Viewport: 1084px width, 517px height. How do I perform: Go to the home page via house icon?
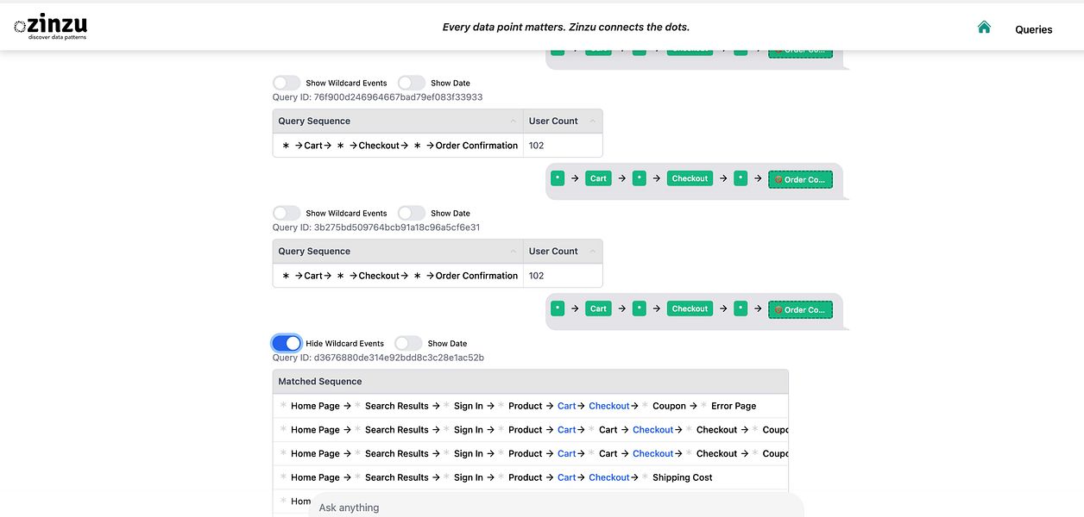click(984, 28)
